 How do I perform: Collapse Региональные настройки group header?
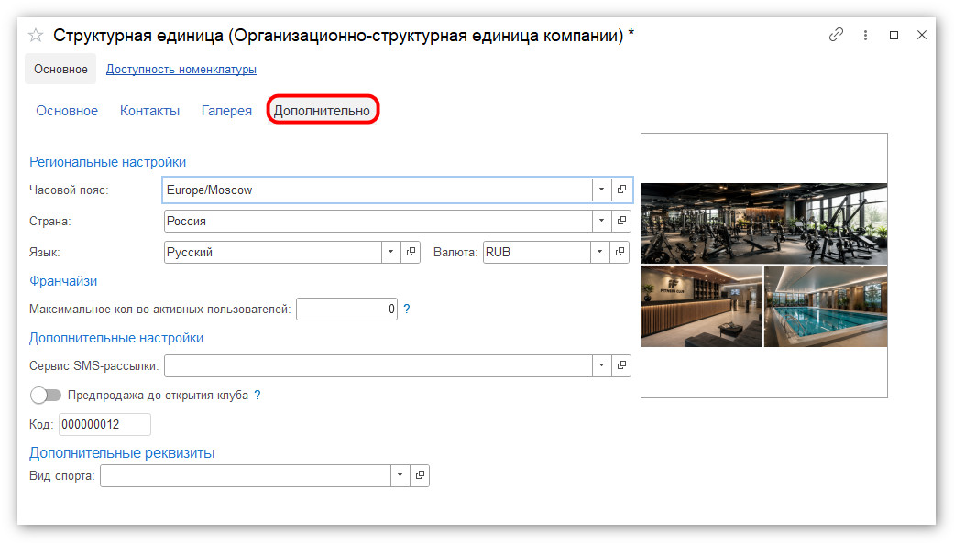coord(108,162)
